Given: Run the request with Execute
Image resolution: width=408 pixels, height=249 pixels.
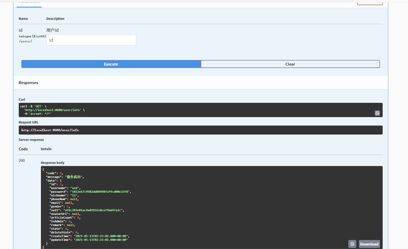Looking at the screenshot, I should tap(111, 64).
